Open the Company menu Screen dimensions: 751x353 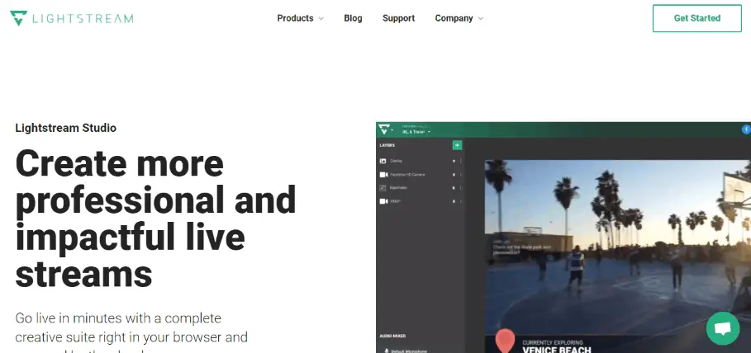[x=454, y=18]
